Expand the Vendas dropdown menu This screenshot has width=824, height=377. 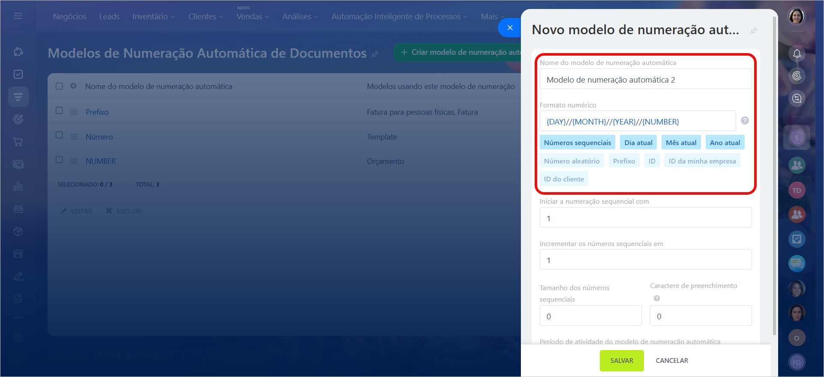coord(253,17)
